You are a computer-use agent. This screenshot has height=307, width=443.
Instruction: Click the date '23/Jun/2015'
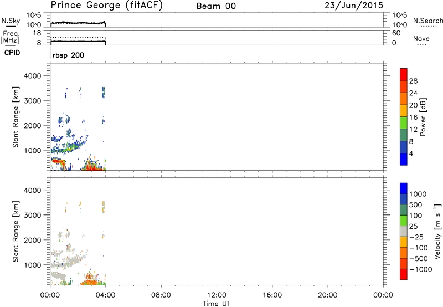(x=354, y=5)
